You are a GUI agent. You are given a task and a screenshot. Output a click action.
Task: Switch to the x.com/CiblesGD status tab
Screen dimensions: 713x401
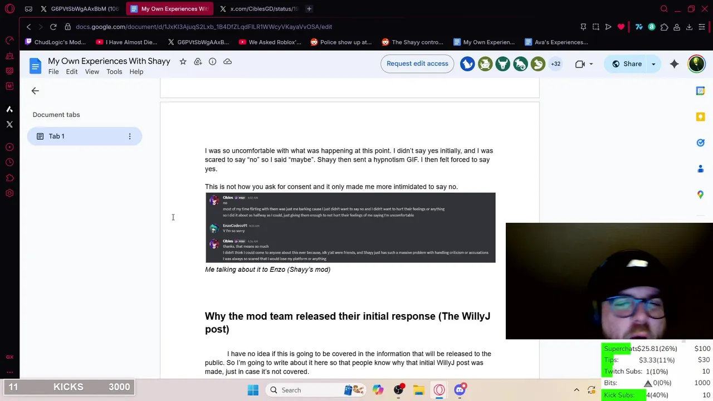coord(259,9)
